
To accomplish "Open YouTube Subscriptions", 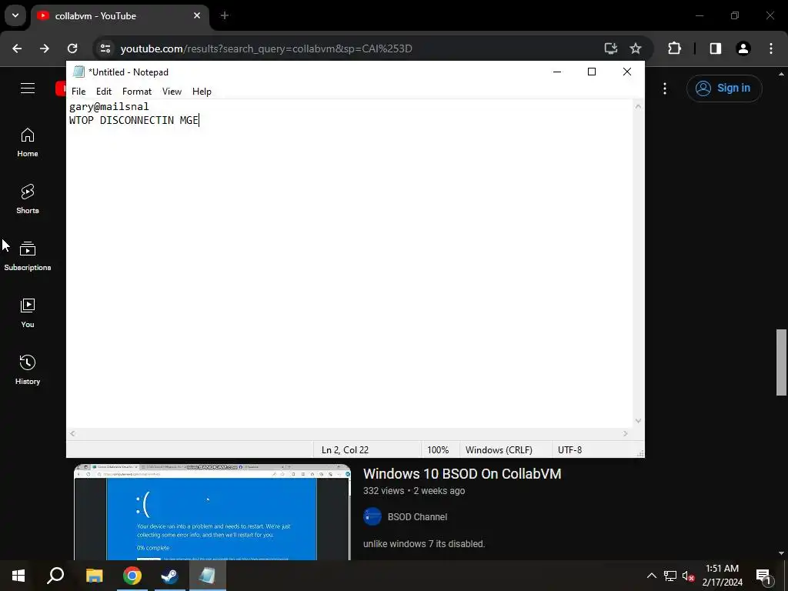I will [28, 256].
